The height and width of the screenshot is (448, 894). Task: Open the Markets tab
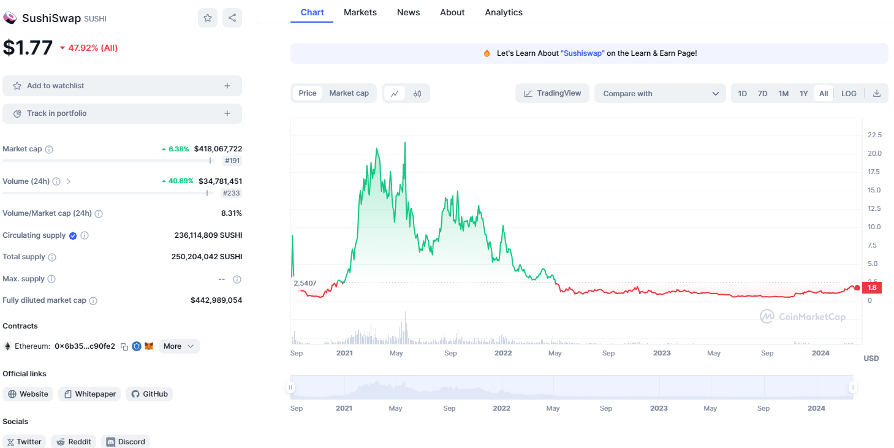[360, 12]
